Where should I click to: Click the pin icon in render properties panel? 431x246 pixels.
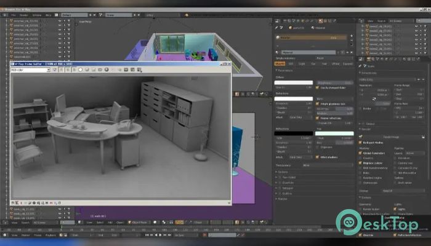[360, 66]
